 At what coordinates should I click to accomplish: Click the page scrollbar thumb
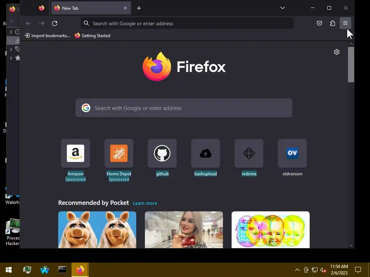351,65
